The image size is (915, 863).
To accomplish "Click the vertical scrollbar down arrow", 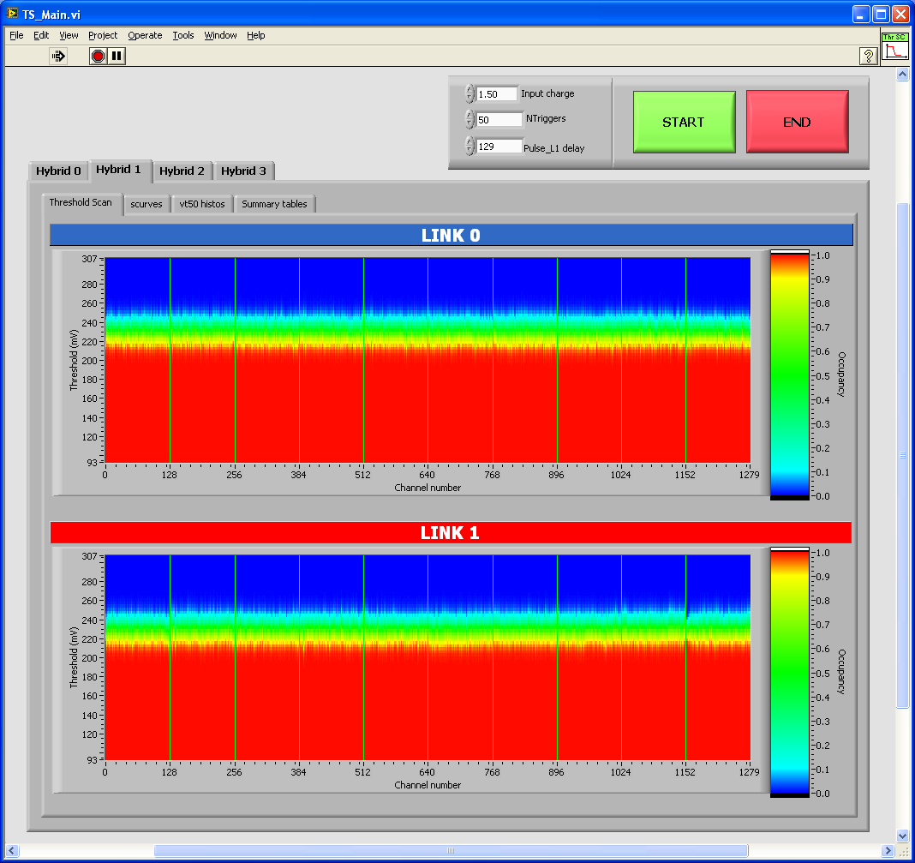I will point(902,835).
